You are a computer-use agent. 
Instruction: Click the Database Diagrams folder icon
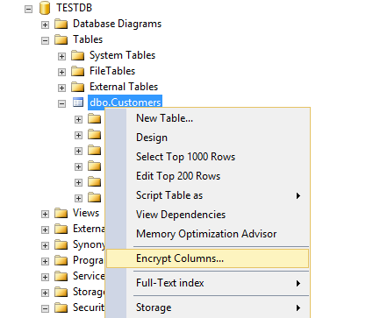pos(61,24)
